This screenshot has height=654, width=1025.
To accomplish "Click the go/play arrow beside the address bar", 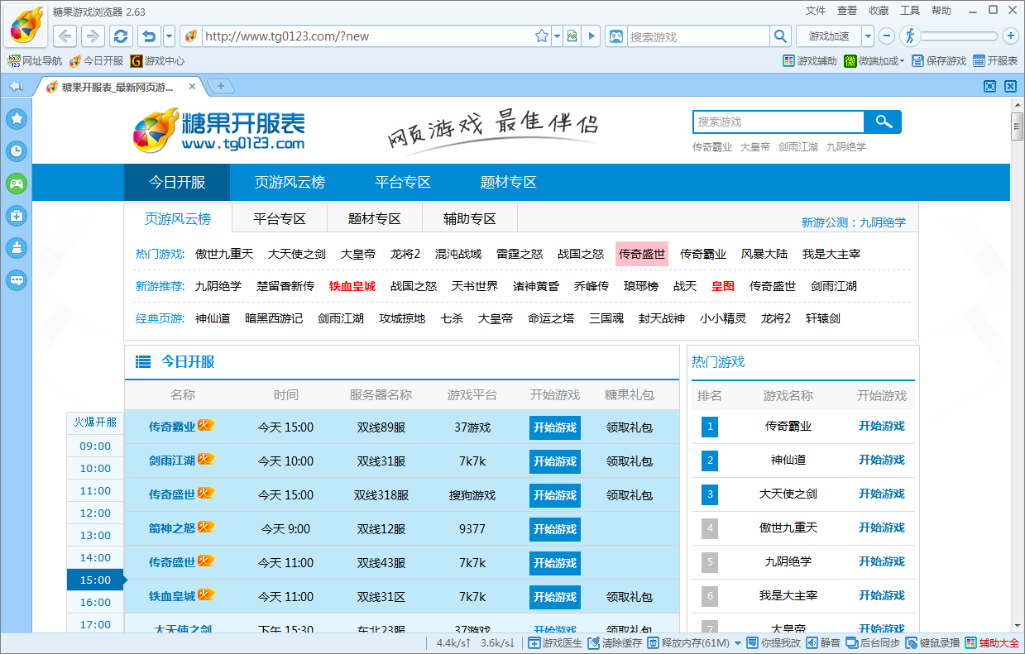I will (591, 36).
